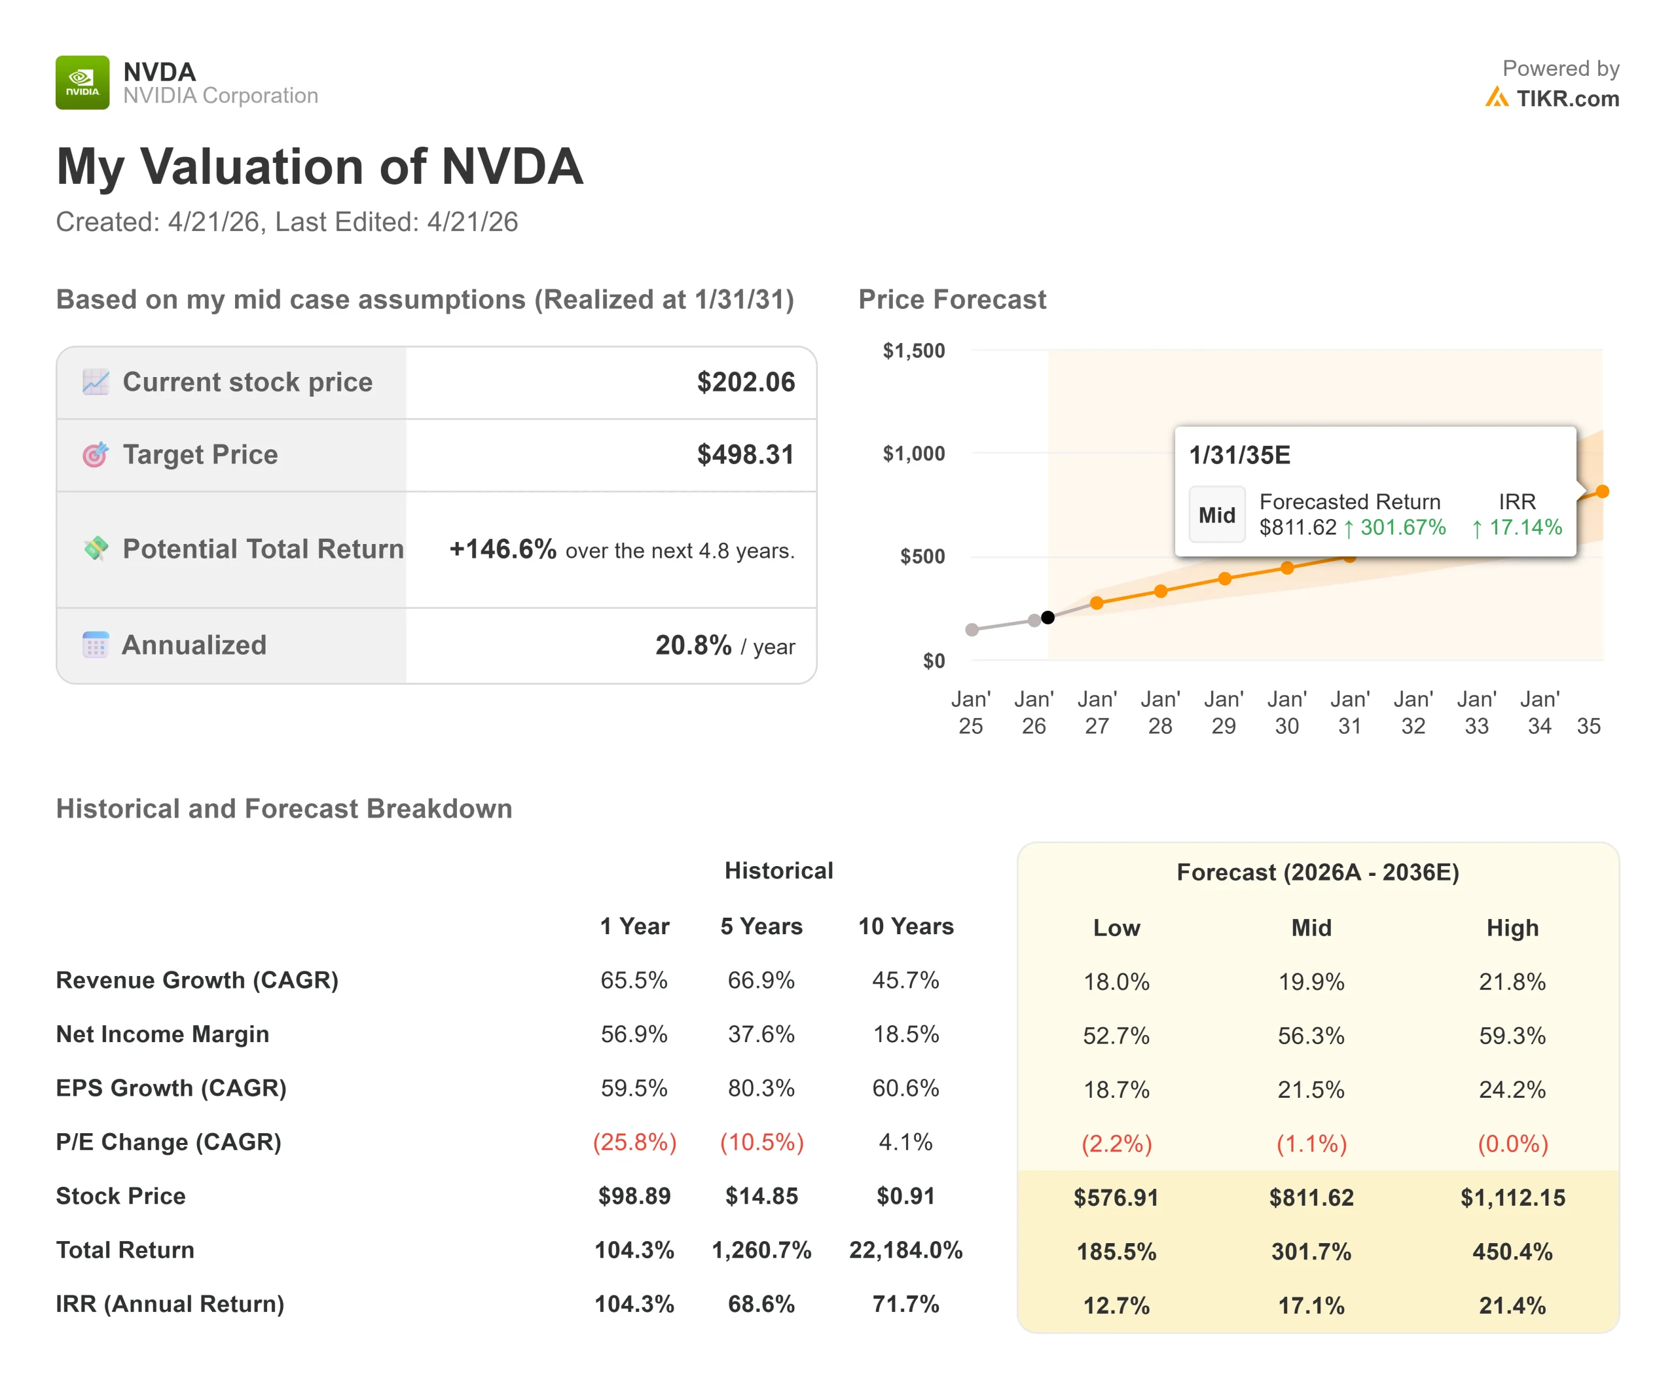Click the chart icon beside Current stock price
Image resolution: width=1676 pixels, height=1376 pixels.
96,382
